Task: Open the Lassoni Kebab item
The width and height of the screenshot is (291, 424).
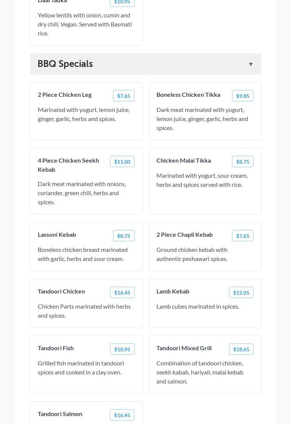Action: point(57,235)
